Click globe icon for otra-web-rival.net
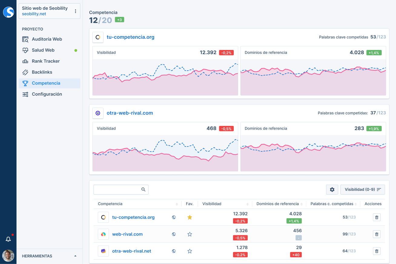This screenshot has height=264, width=396. tap(174, 251)
